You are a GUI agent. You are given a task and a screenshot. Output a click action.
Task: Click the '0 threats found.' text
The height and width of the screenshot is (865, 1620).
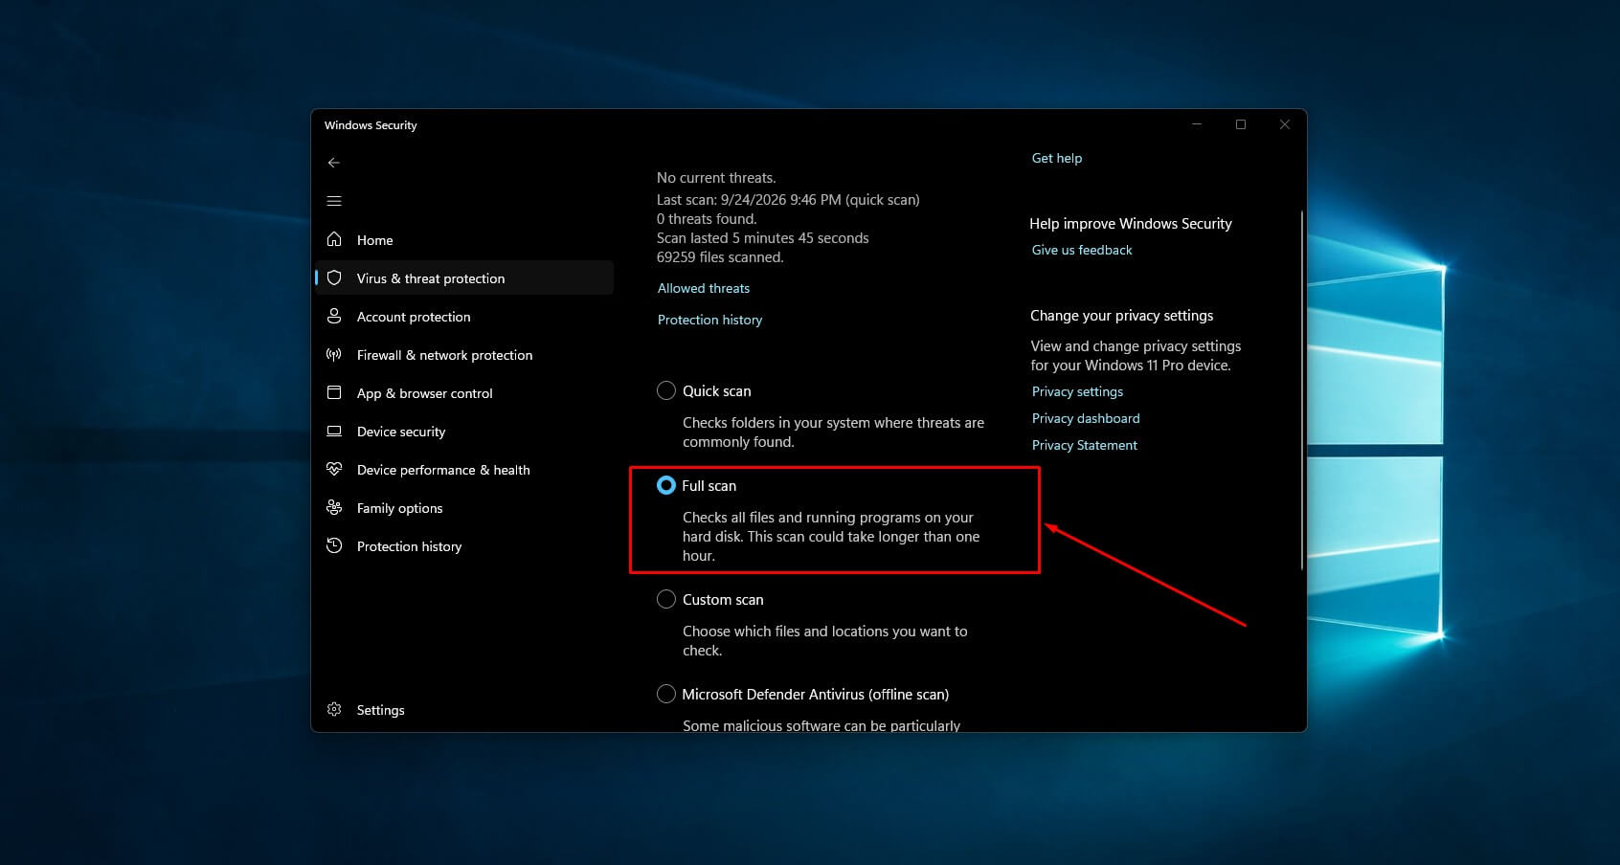[x=707, y=219]
